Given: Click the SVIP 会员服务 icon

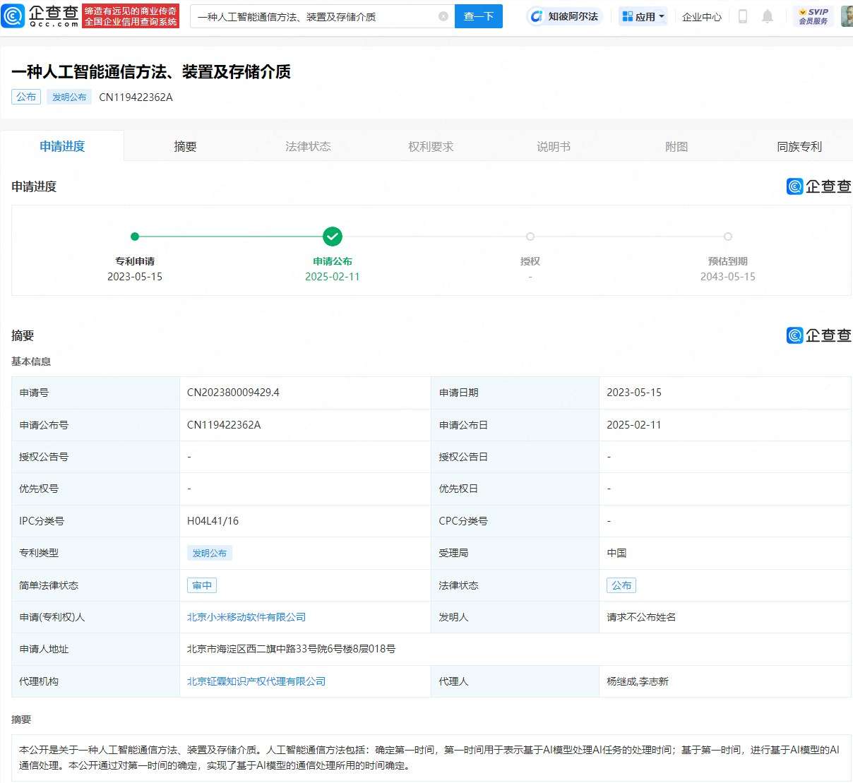Looking at the screenshot, I should [x=813, y=16].
